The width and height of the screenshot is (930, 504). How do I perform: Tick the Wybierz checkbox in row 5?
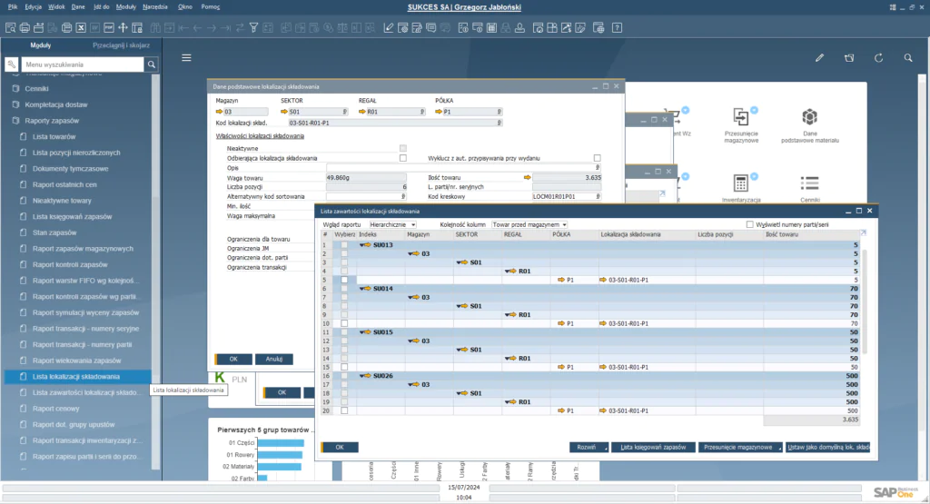(x=343, y=280)
